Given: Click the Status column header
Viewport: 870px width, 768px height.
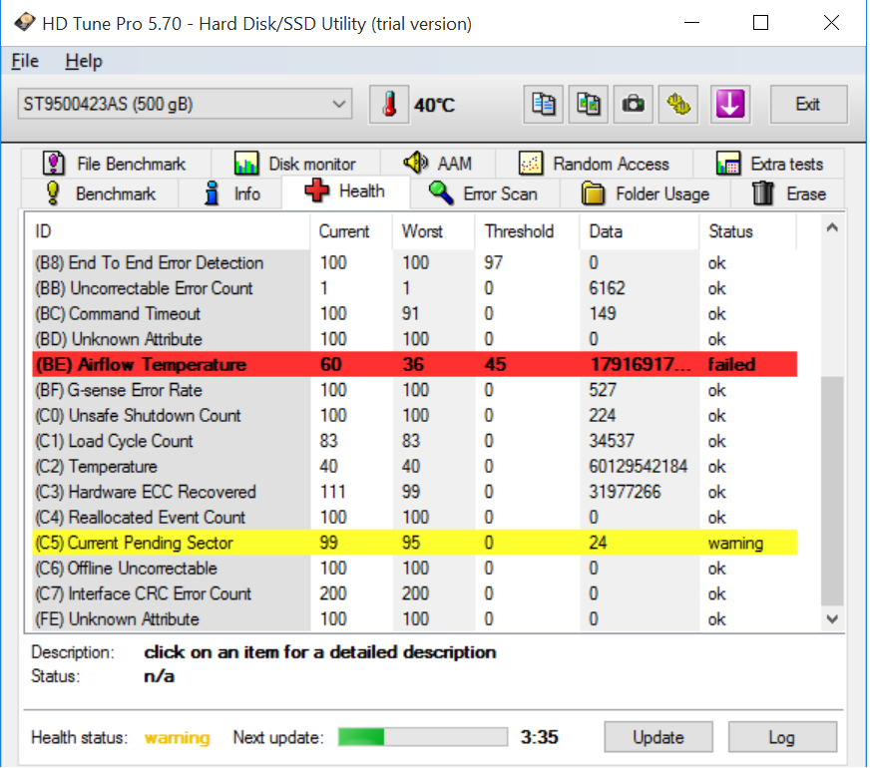Looking at the screenshot, I should coord(747,231).
